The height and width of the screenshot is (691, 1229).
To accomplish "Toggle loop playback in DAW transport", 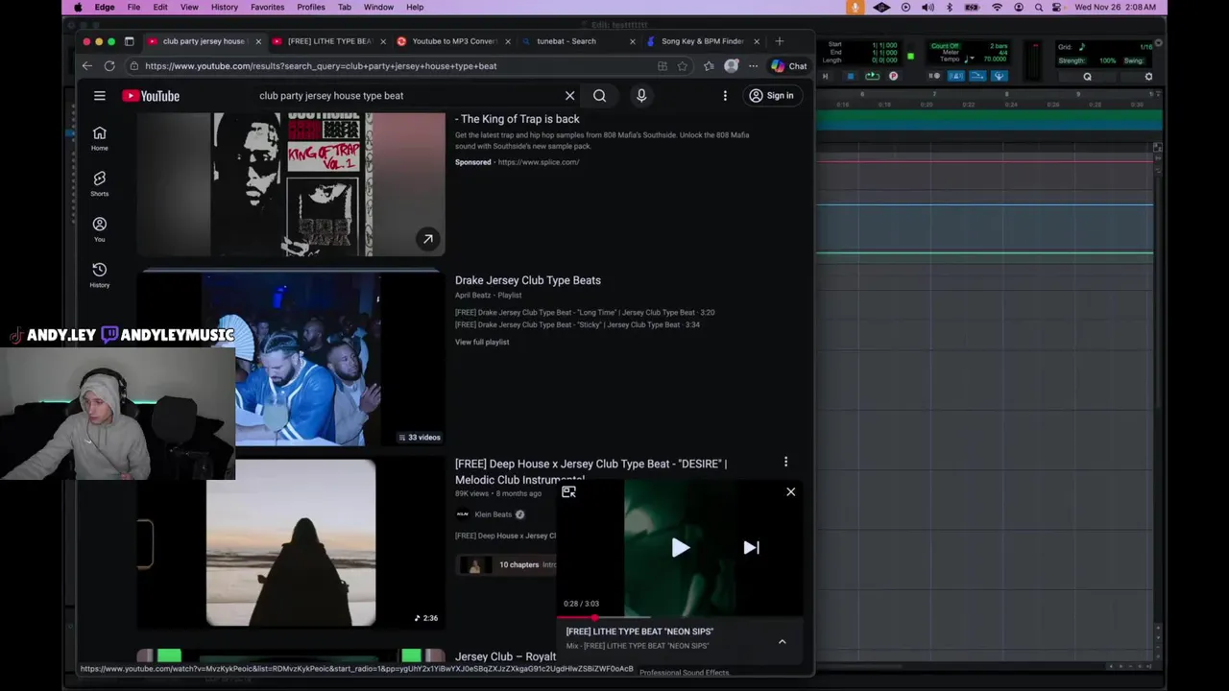I will [x=872, y=76].
